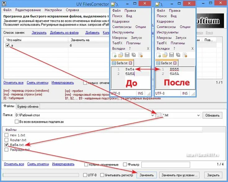
Task: Open the Файл menu in UV FilesCorrector
Action: (x=7, y=10)
